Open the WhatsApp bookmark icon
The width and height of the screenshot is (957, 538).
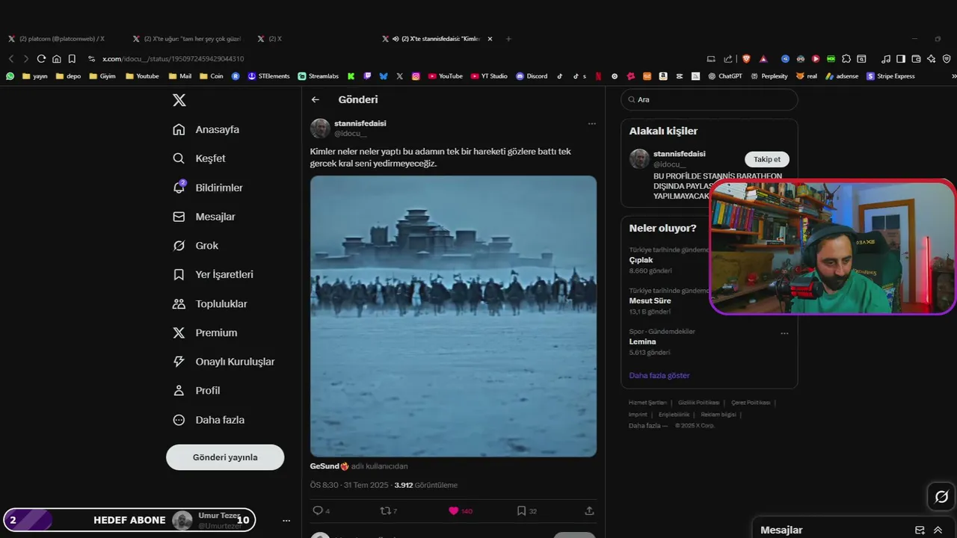(x=10, y=76)
